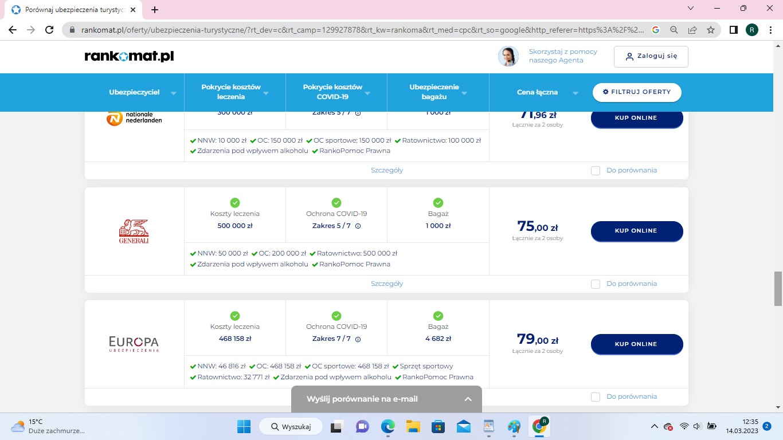This screenshot has height=440, width=783.
Task: Open the Chrome three-dot menu
Action: (771, 30)
